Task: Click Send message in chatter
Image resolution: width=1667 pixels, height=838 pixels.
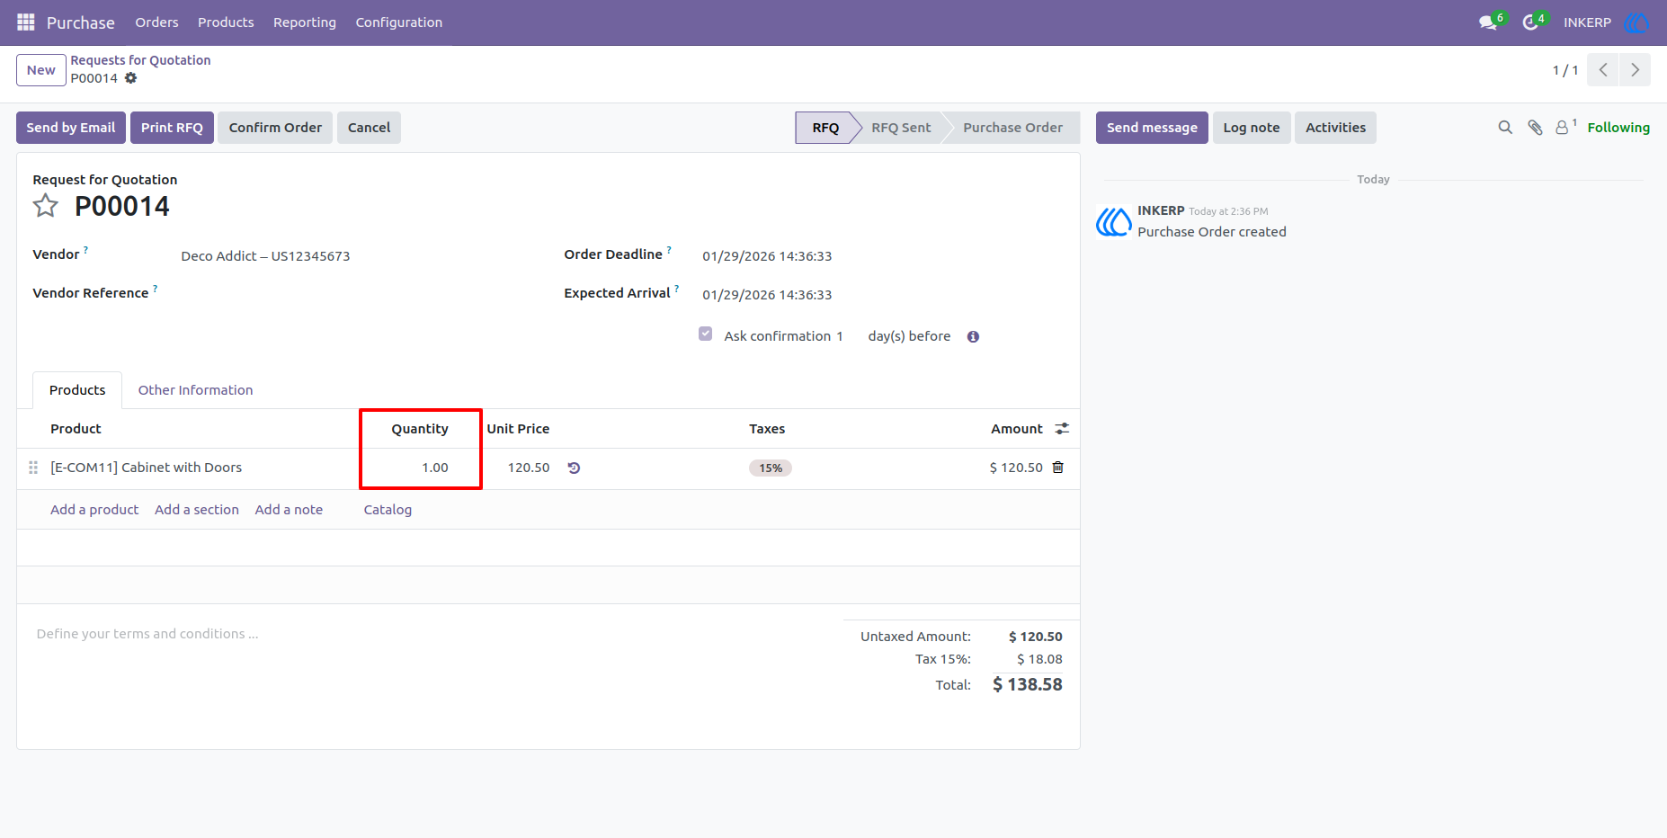Action: (1152, 128)
